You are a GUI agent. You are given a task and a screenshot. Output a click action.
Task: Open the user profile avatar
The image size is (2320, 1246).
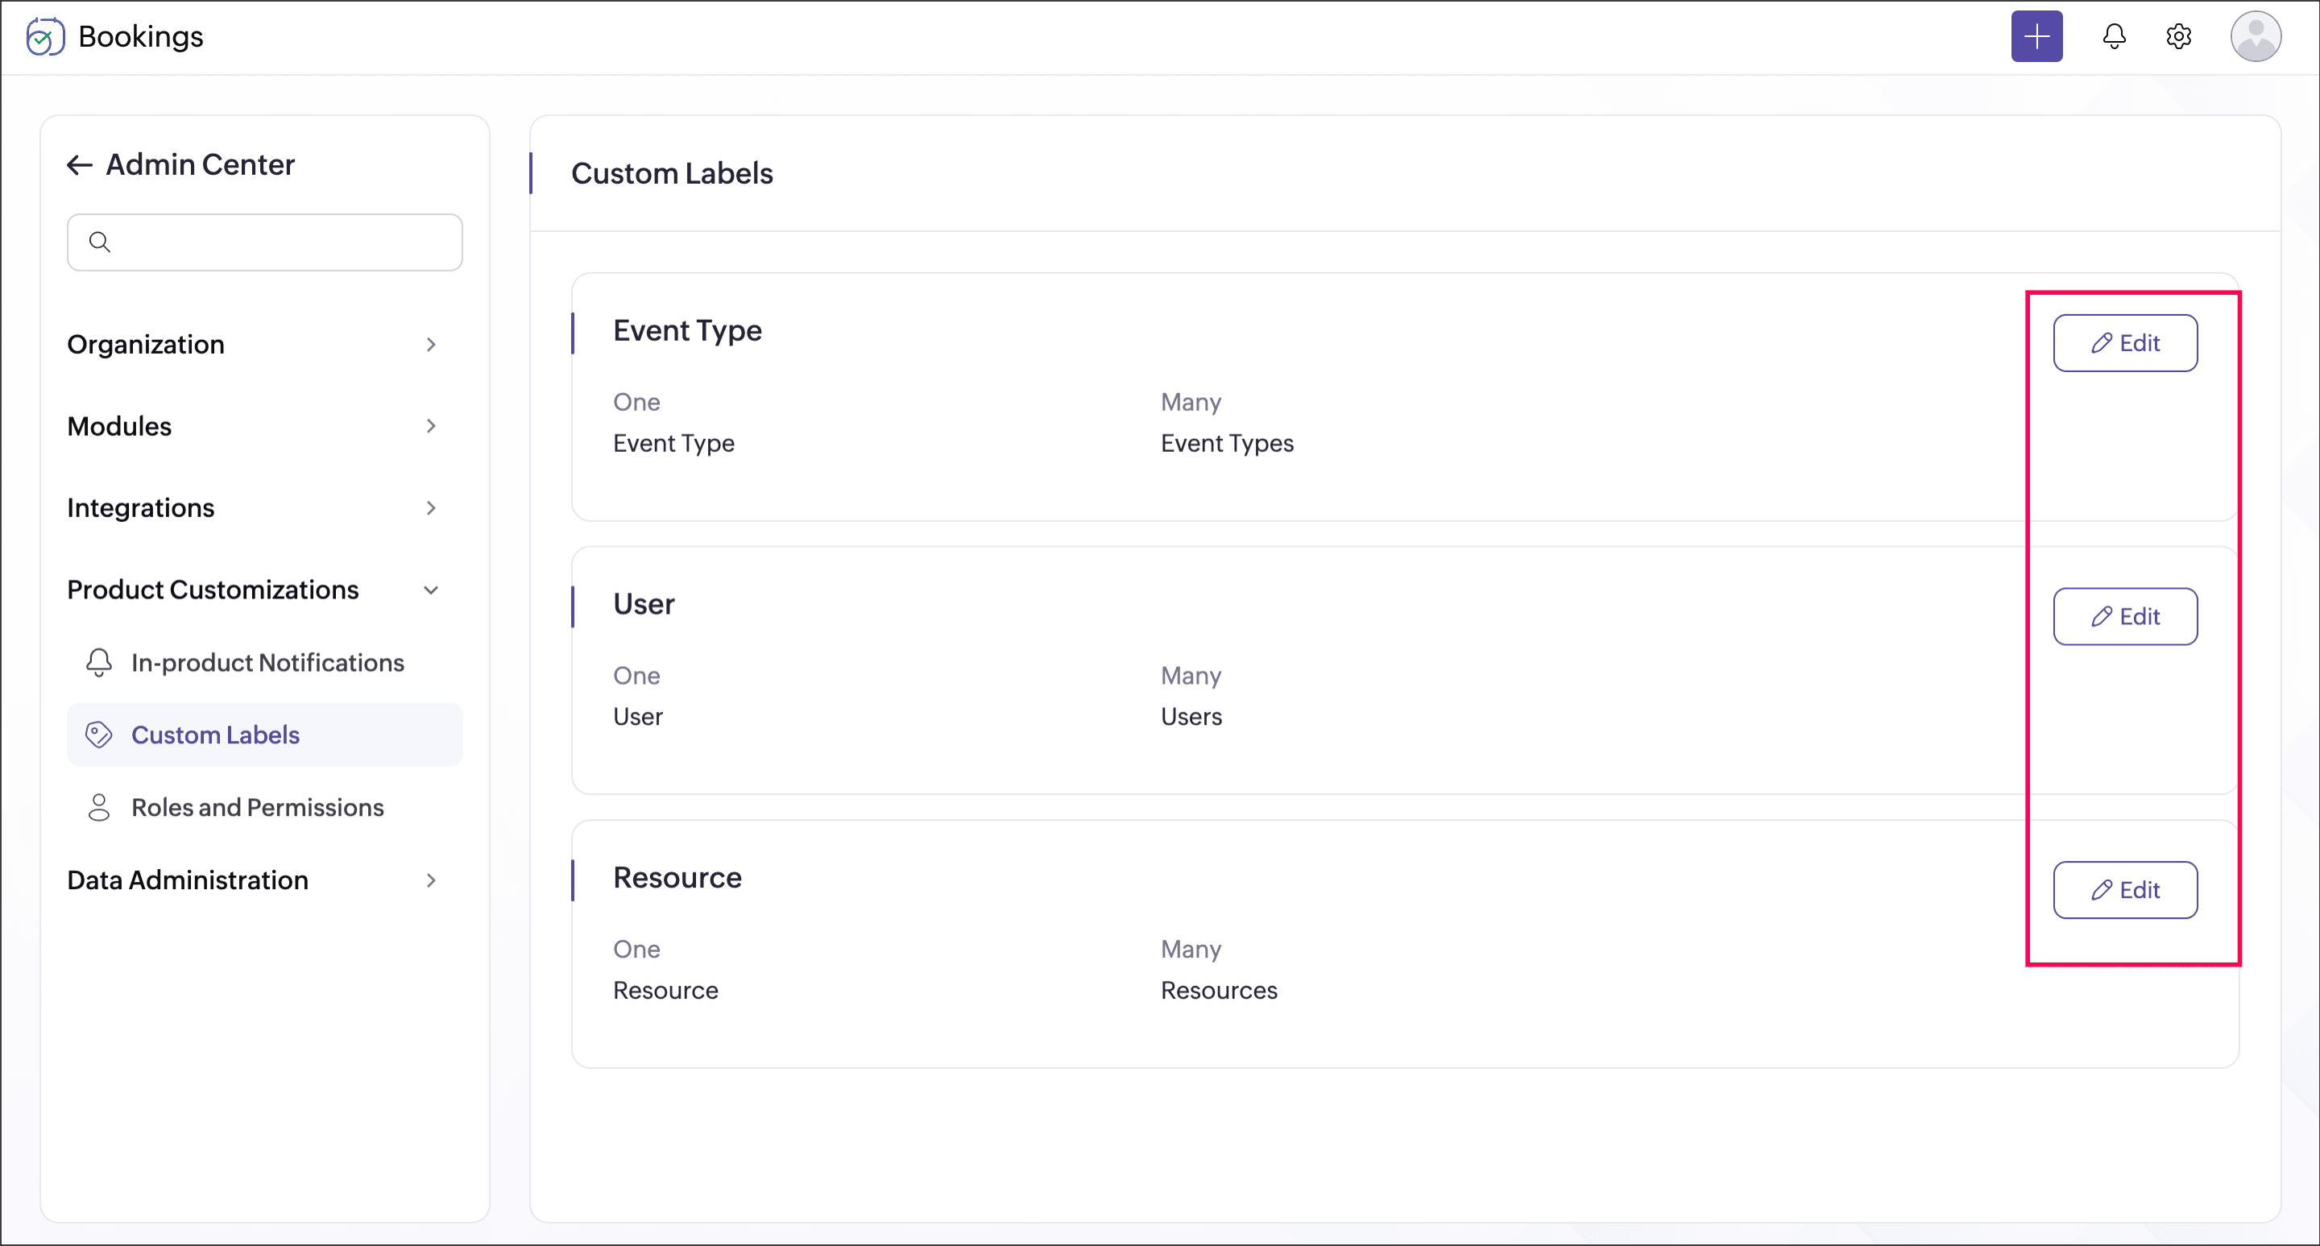(2256, 37)
